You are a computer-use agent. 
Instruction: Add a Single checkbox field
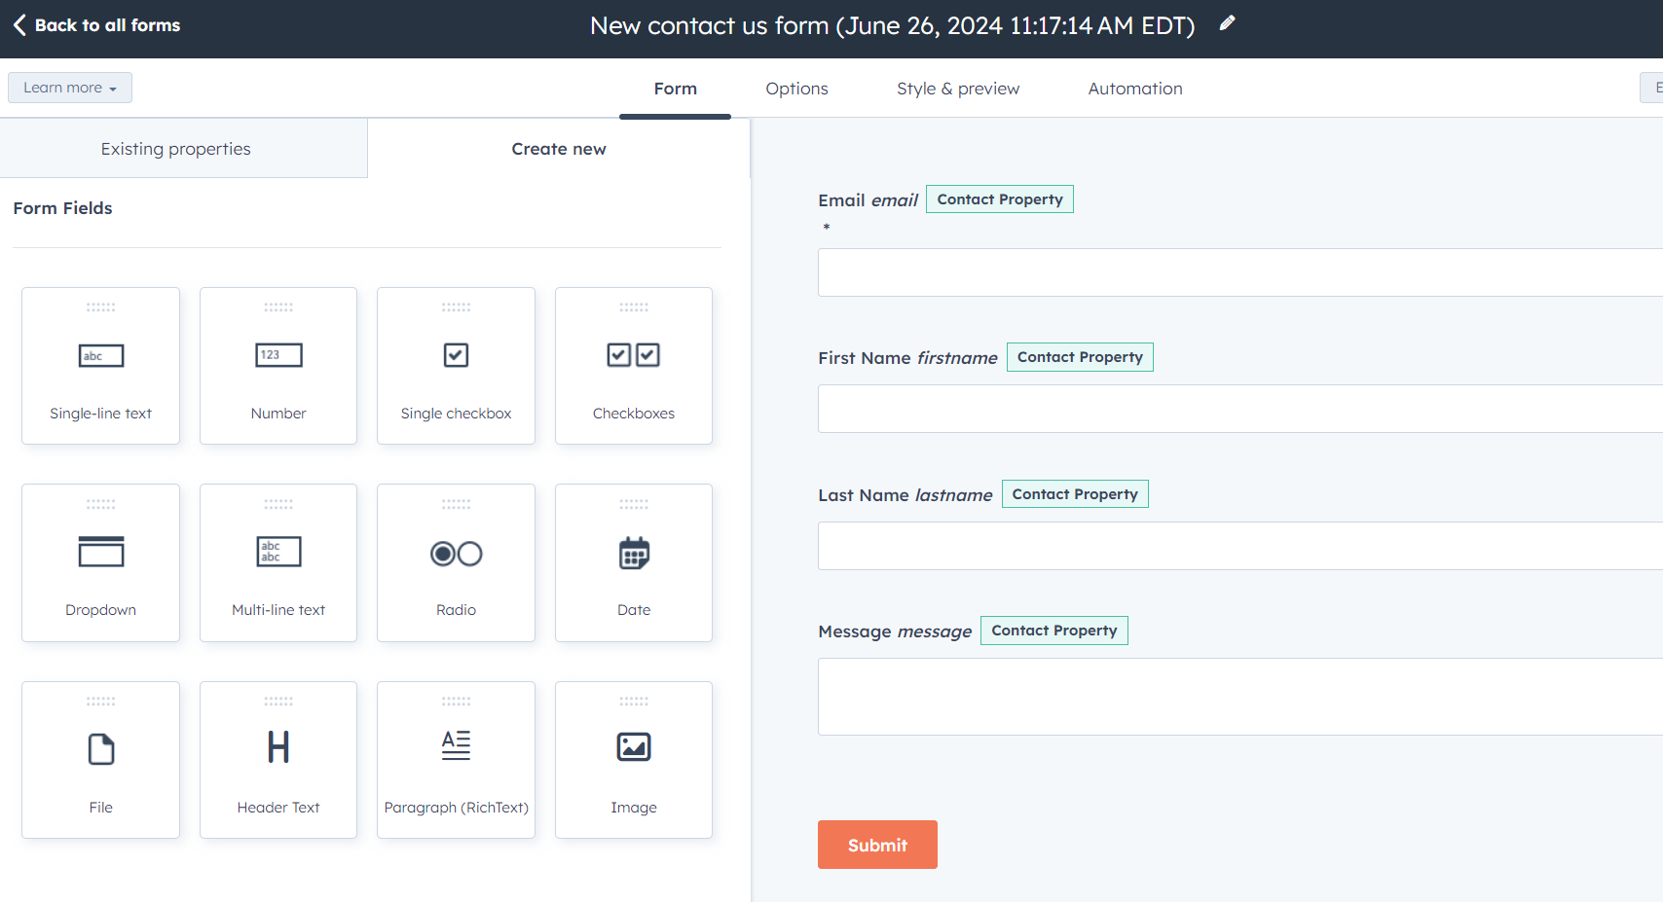click(x=456, y=366)
